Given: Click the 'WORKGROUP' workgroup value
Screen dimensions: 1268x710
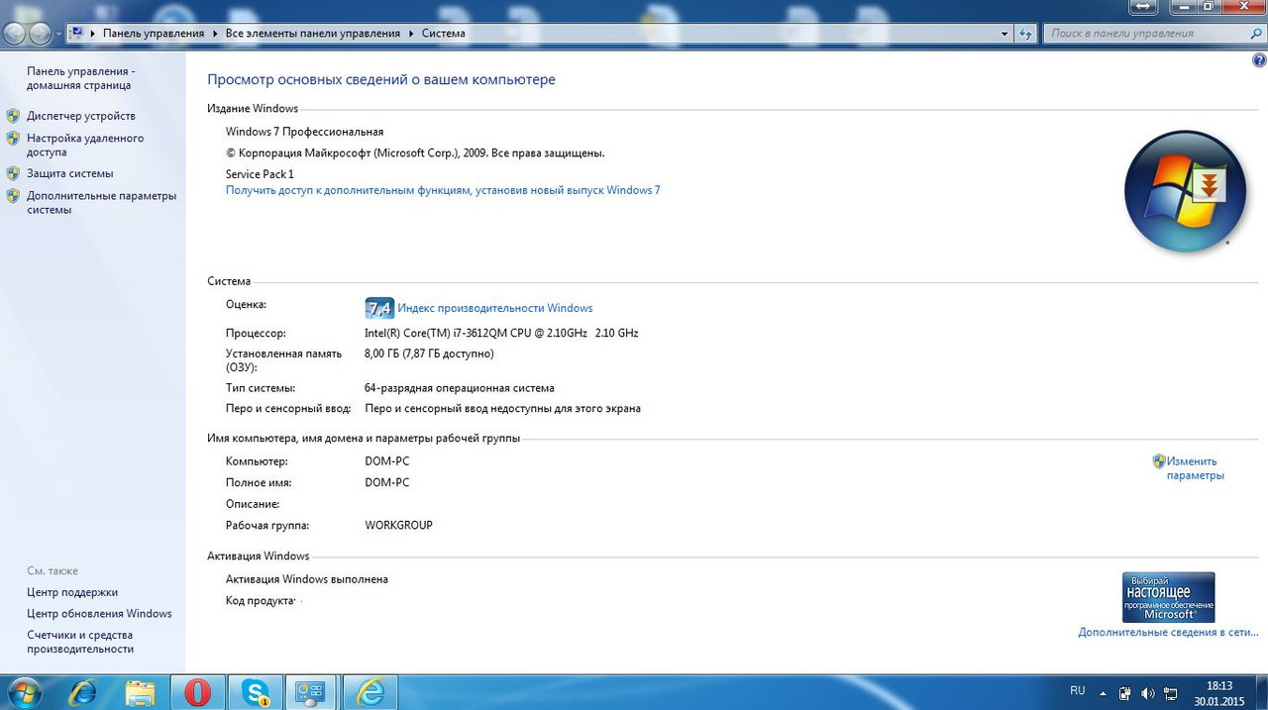Looking at the screenshot, I should click(398, 526).
